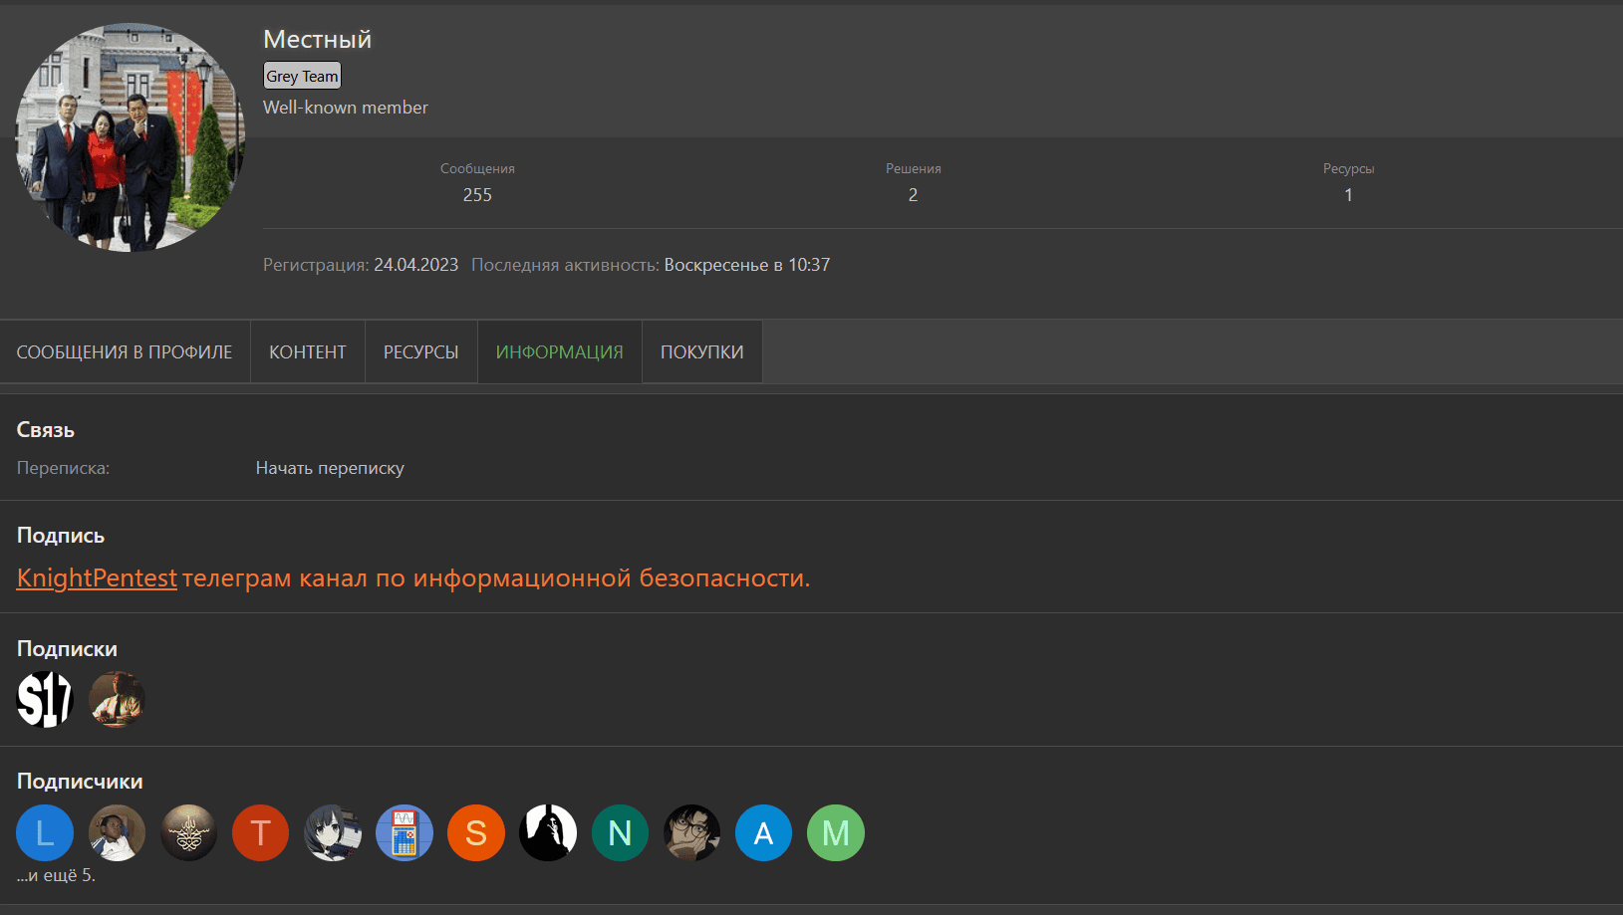
Task: Click the calculator follower avatar
Action: 405,832
